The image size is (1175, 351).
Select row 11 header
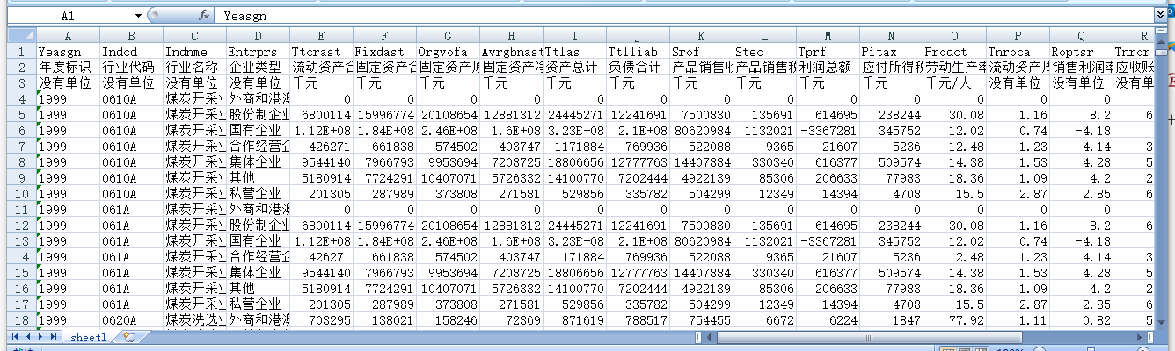pyautogui.click(x=22, y=209)
